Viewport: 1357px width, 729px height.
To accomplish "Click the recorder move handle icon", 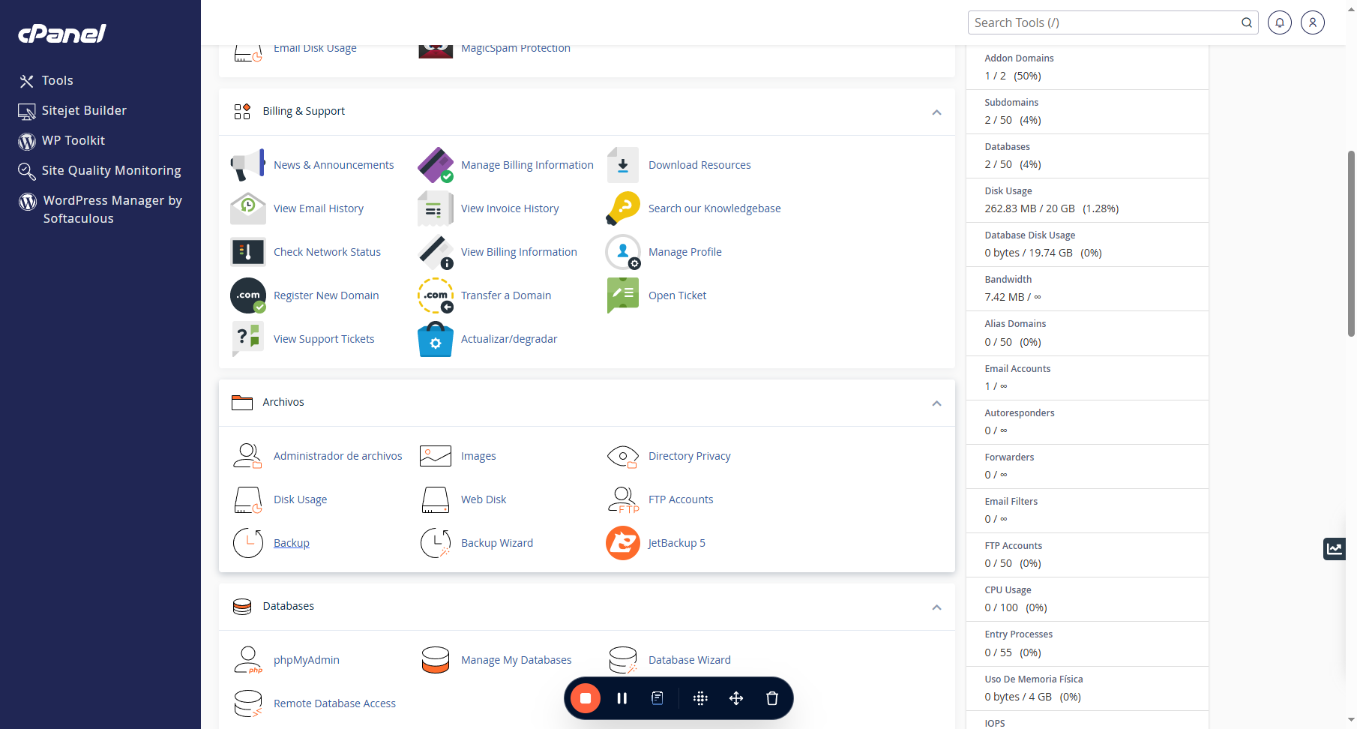I will coord(736,698).
